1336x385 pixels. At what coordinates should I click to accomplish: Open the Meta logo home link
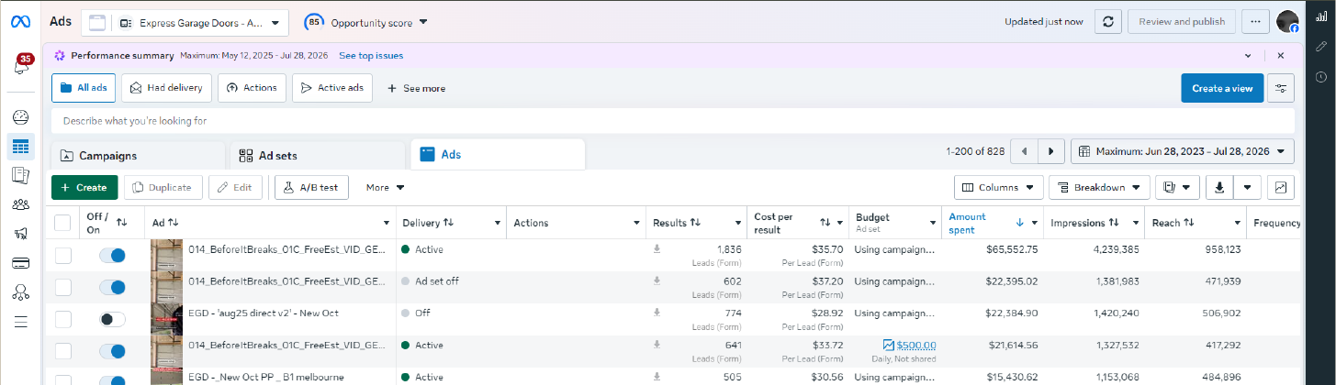click(x=20, y=21)
